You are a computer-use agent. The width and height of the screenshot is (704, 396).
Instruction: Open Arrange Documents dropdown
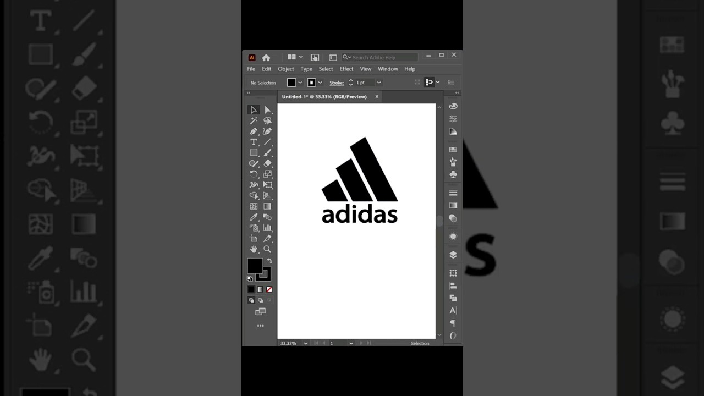(x=295, y=57)
